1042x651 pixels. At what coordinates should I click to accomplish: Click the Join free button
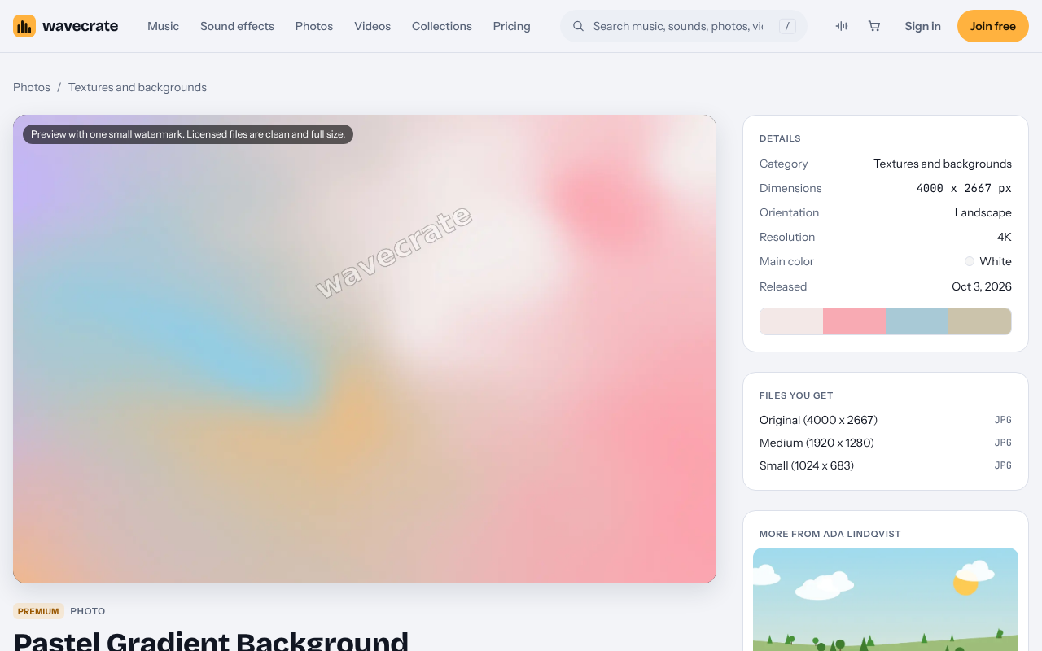(993, 26)
